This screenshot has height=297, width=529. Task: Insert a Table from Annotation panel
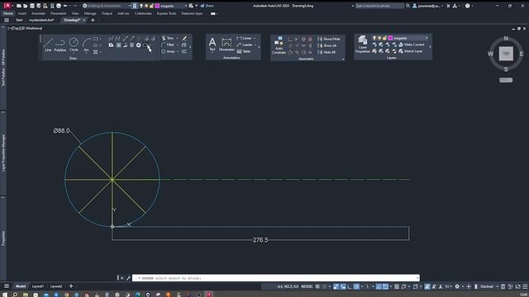click(244, 51)
